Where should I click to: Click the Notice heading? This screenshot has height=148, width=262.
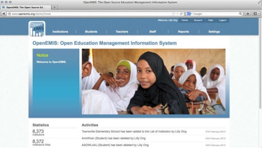click(42, 55)
